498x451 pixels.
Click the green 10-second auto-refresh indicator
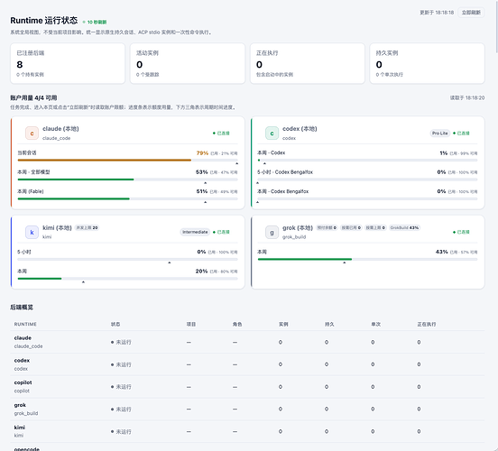pyautogui.click(x=95, y=22)
